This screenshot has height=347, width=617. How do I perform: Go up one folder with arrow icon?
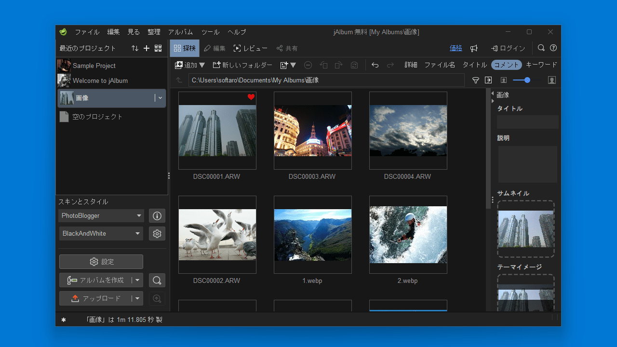(179, 80)
